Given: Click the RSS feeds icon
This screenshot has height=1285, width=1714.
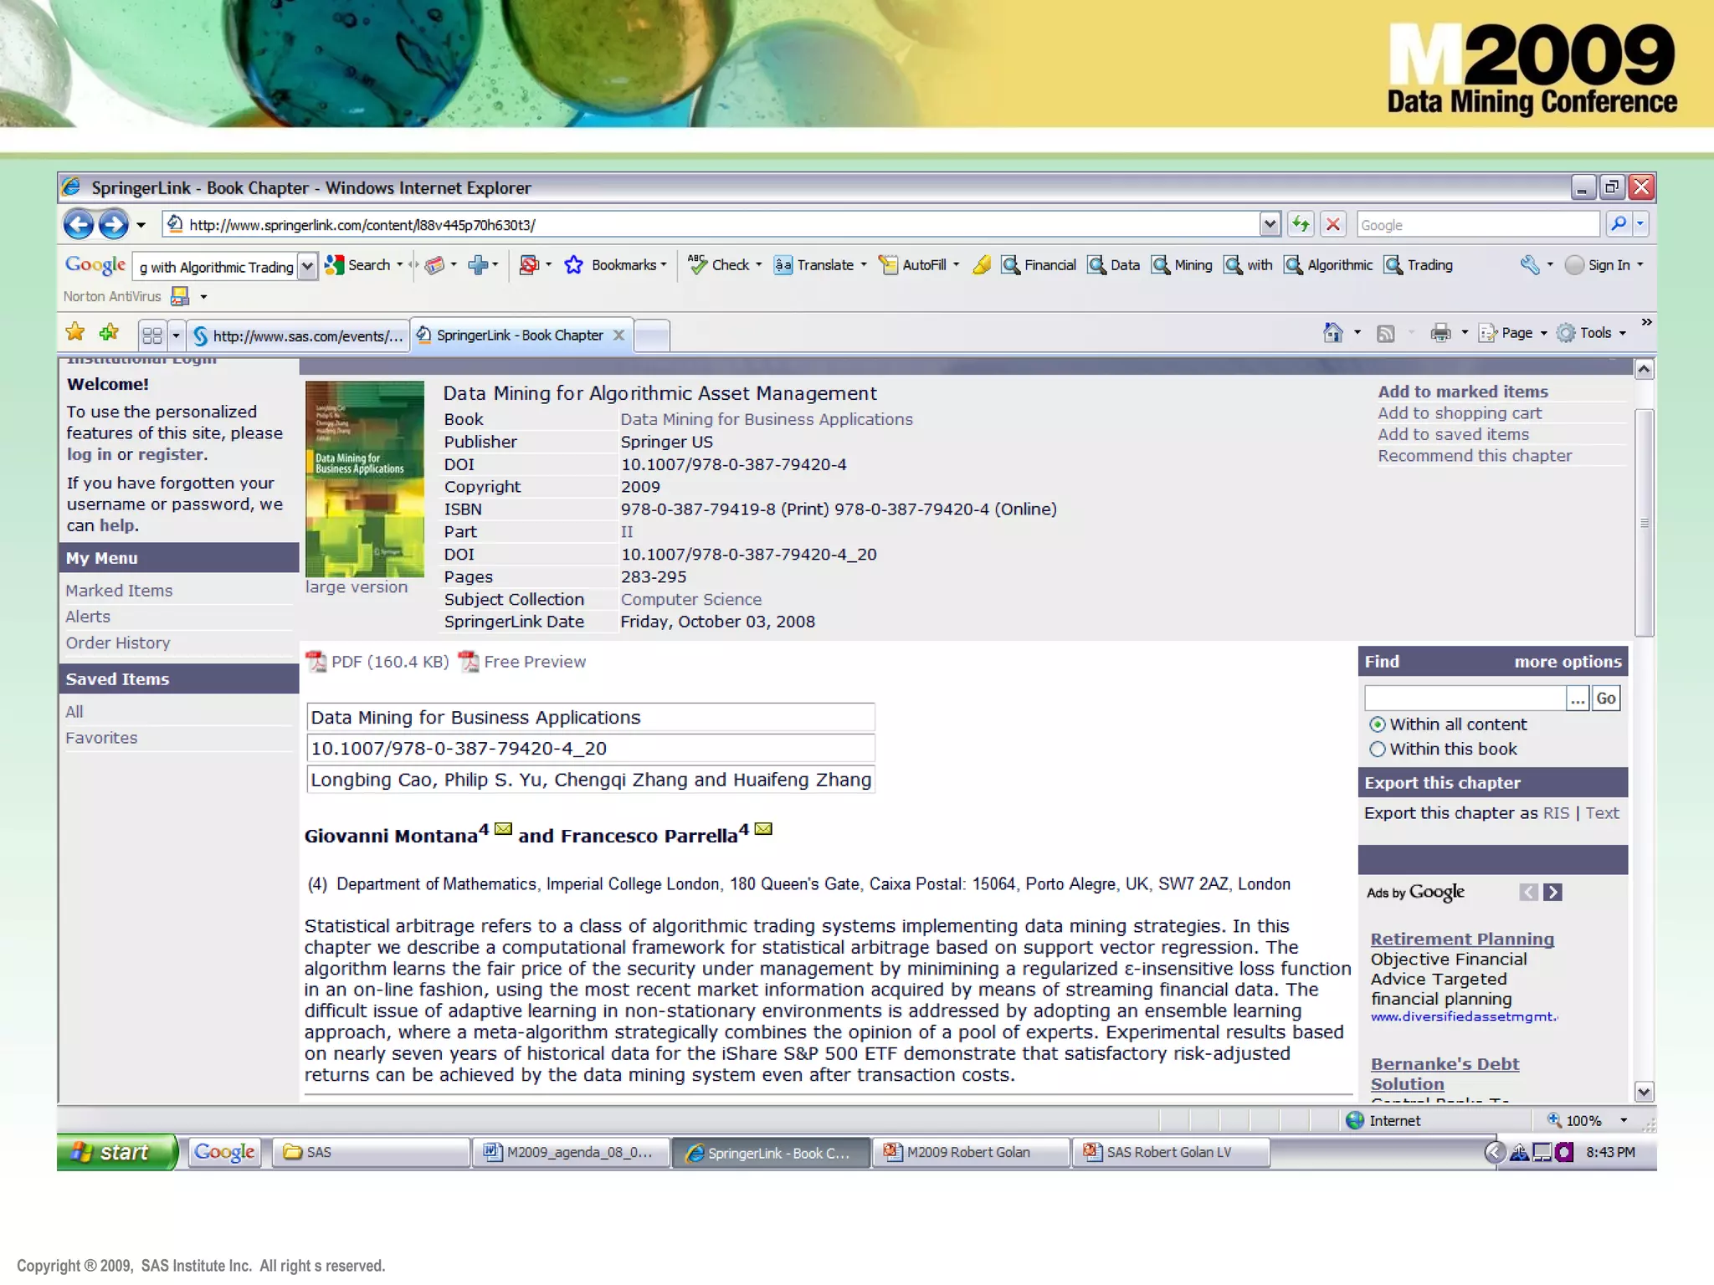Looking at the screenshot, I should [1386, 334].
